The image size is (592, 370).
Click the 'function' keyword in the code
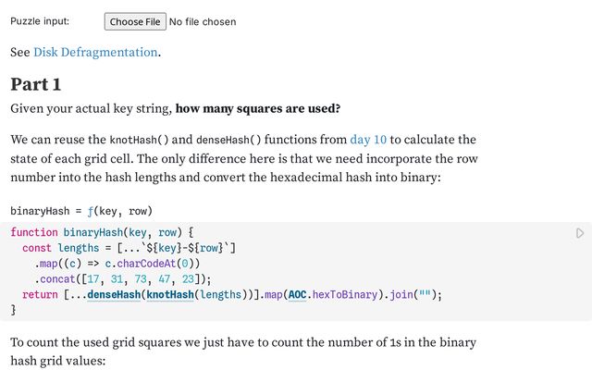pos(34,232)
